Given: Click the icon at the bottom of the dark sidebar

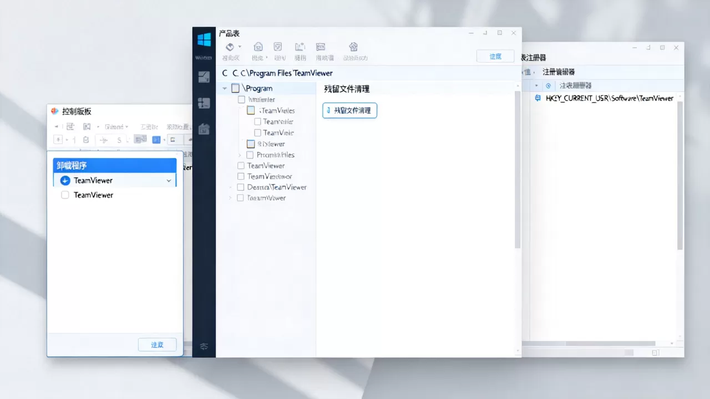Looking at the screenshot, I should tap(204, 347).
